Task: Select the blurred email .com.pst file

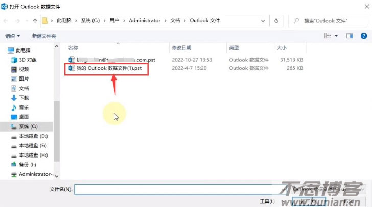Action: [115, 60]
